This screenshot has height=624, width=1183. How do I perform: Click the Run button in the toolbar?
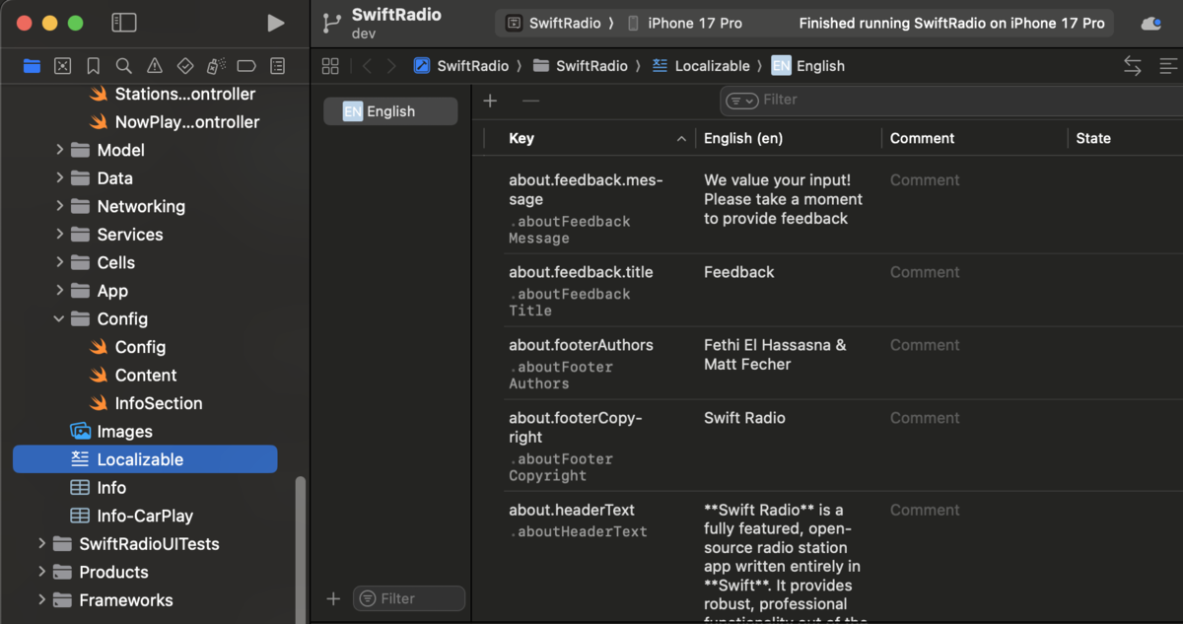click(x=275, y=22)
